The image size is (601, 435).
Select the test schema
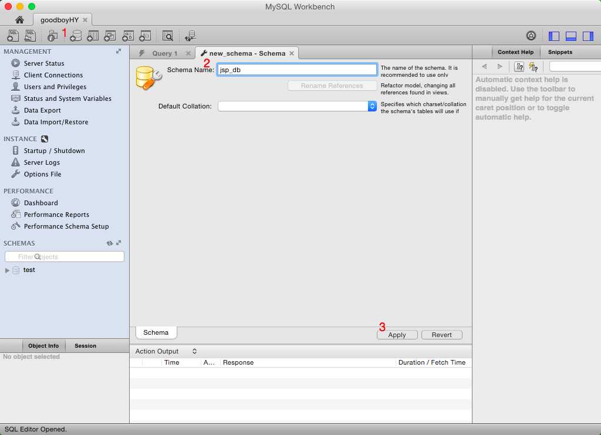tap(29, 270)
